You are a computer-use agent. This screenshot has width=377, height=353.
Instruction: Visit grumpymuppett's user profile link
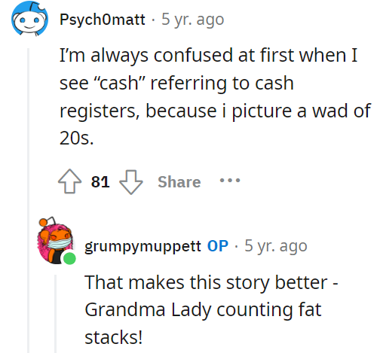(143, 246)
